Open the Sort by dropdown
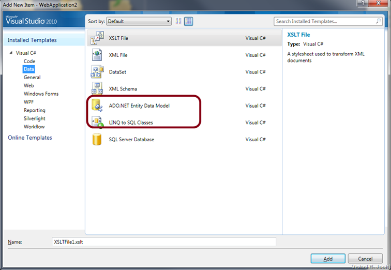Viewport: 391px width, 270px height. pos(139,21)
